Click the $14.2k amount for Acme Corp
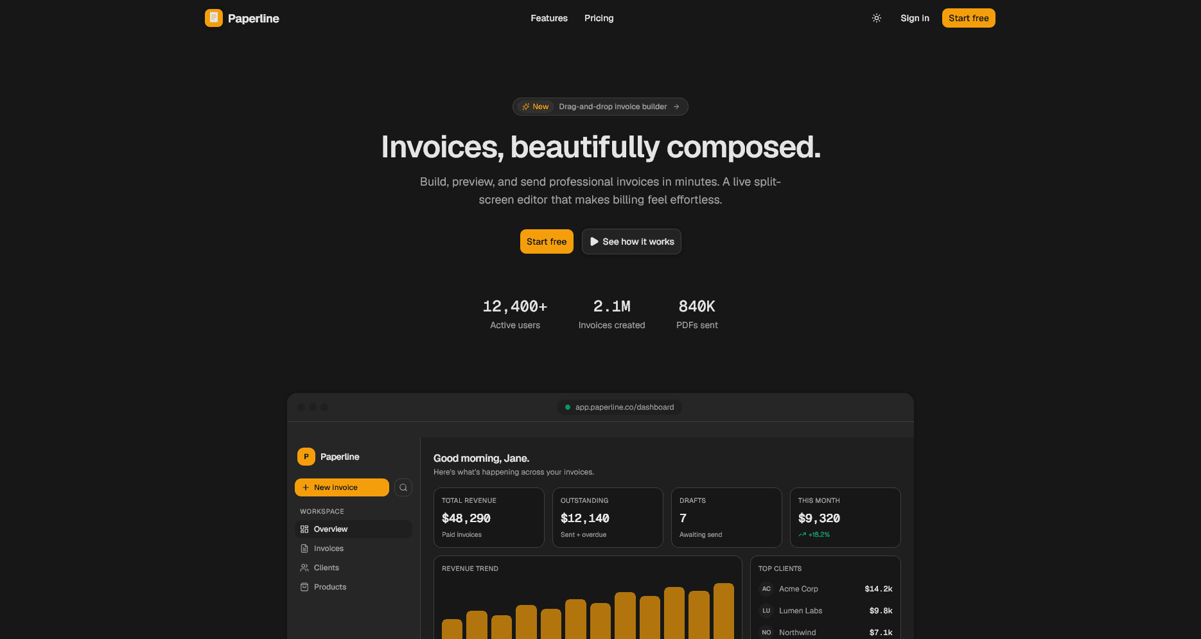The image size is (1201, 639). tap(879, 589)
